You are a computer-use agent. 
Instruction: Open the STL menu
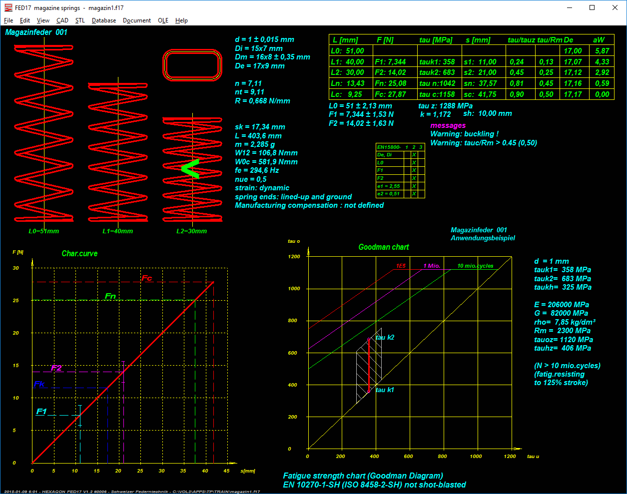(x=80, y=20)
